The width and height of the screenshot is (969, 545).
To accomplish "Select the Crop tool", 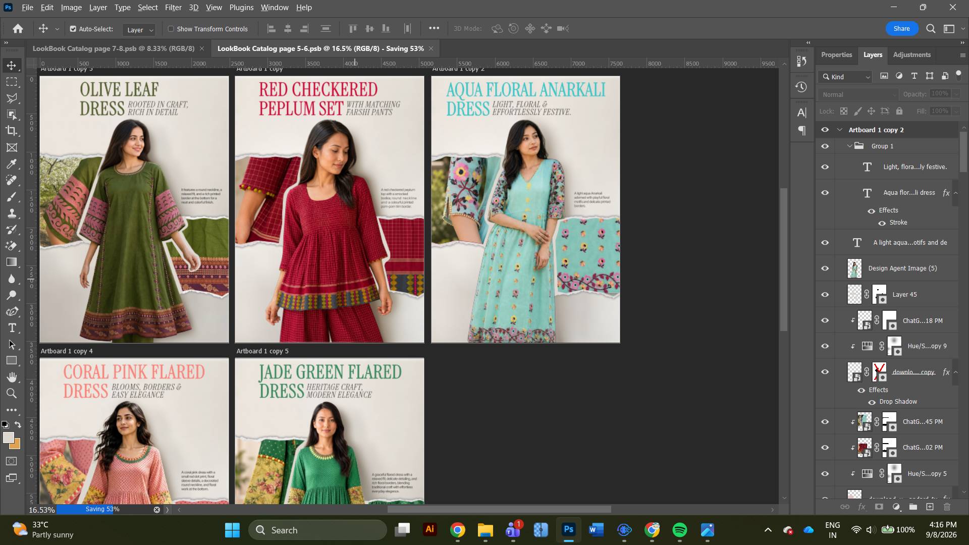I will coord(11,131).
